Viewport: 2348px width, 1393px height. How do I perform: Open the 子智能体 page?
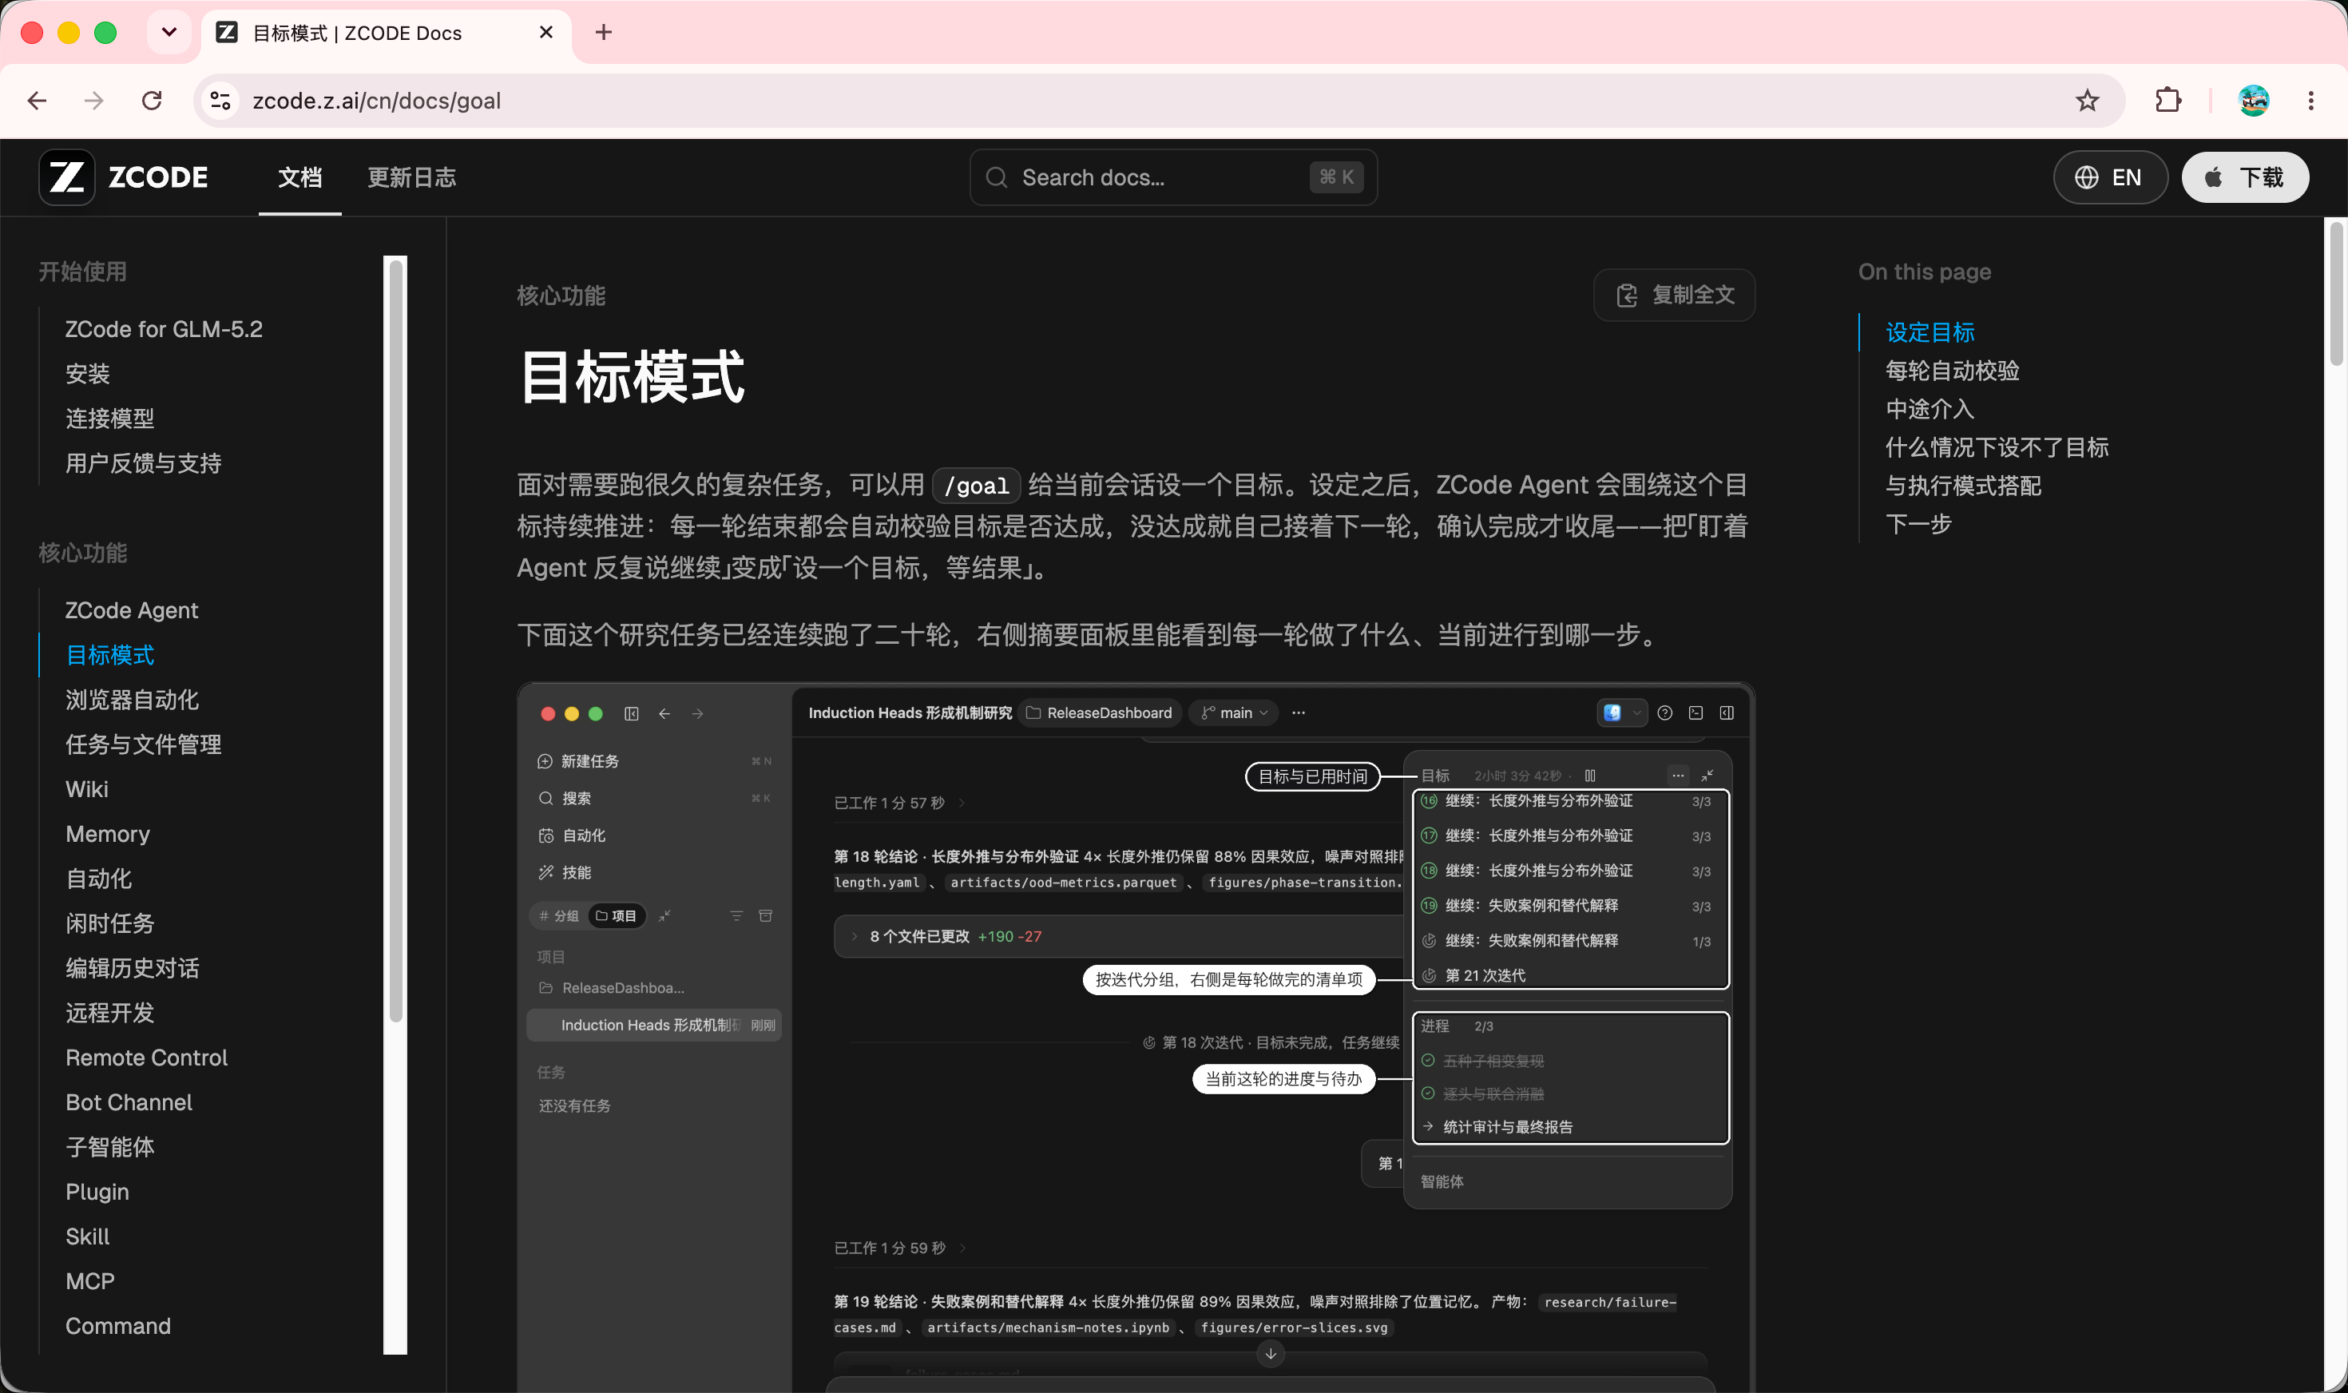click(109, 1147)
